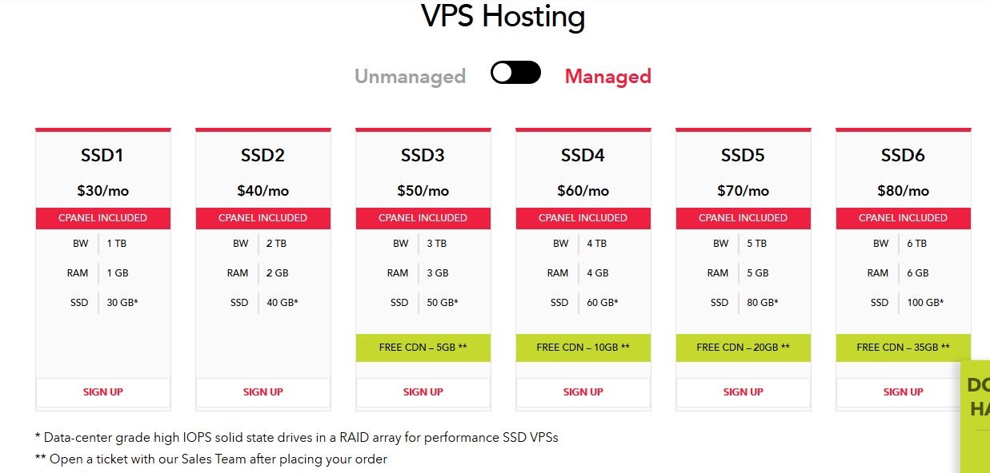Click the FREE CDN – 10GB banner
Image resolution: width=990 pixels, height=473 pixels.
[x=583, y=348]
